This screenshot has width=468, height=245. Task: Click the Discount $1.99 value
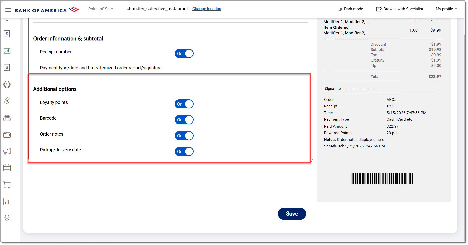click(436, 44)
